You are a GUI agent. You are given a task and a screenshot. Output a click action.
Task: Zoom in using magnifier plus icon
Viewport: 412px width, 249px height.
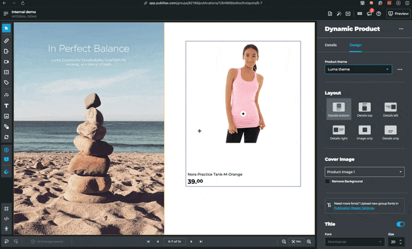click(309, 242)
